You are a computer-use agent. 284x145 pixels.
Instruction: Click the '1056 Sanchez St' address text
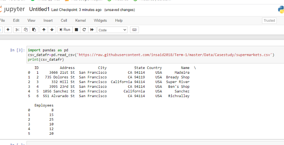coord(59,91)
